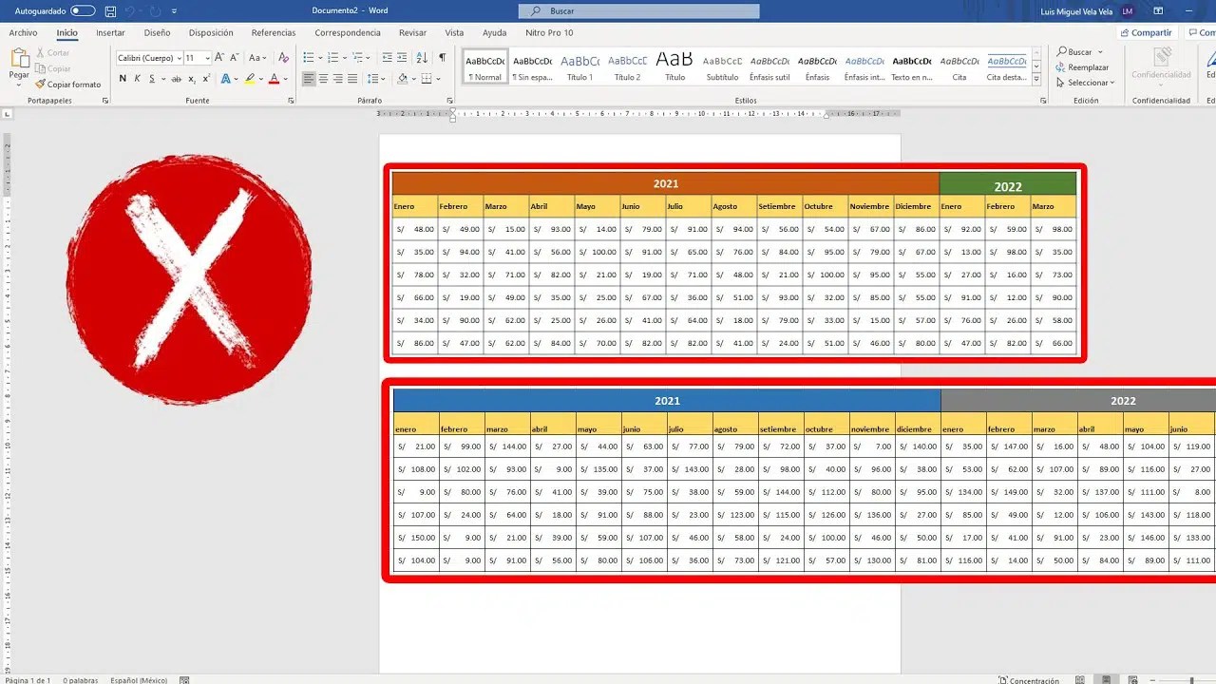Open the Change Case Aa menu

tap(256, 58)
